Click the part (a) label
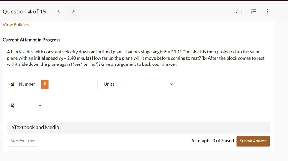 (12, 84)
